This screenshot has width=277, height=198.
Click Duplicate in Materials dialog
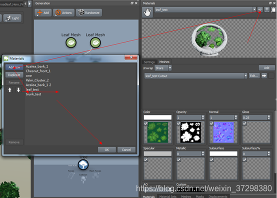click(14, 75)
